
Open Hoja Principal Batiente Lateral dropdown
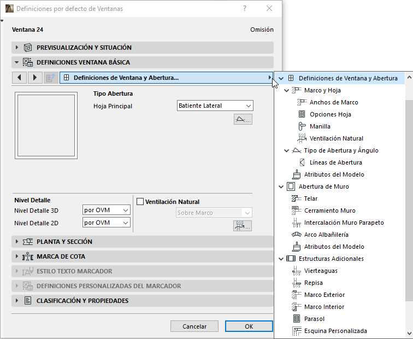tap(215, 106)
